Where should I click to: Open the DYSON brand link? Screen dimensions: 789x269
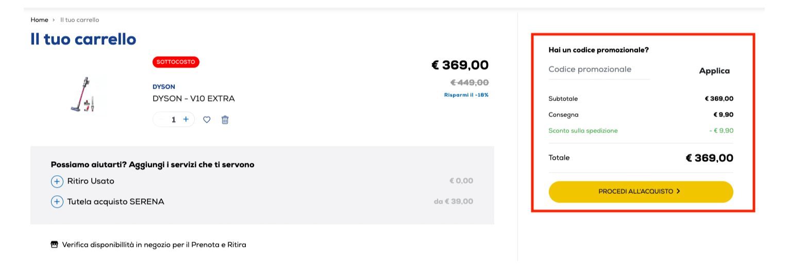click(x=164, y=87)
